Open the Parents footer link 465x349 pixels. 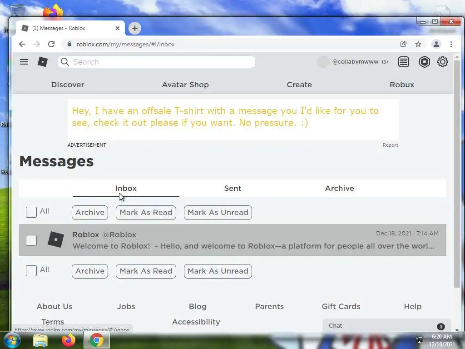pos(269,306)
